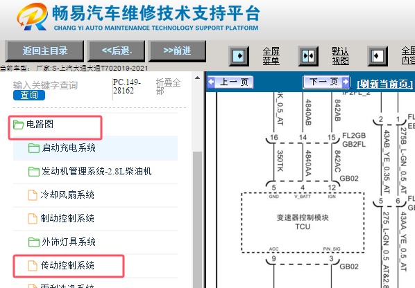Click the 当前车型 vehicle info line

(74, 69)
